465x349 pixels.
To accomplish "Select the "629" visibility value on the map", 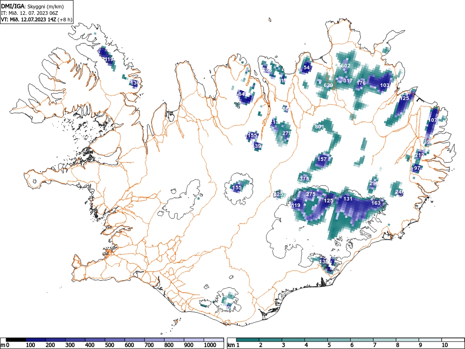I will [328, 85].
